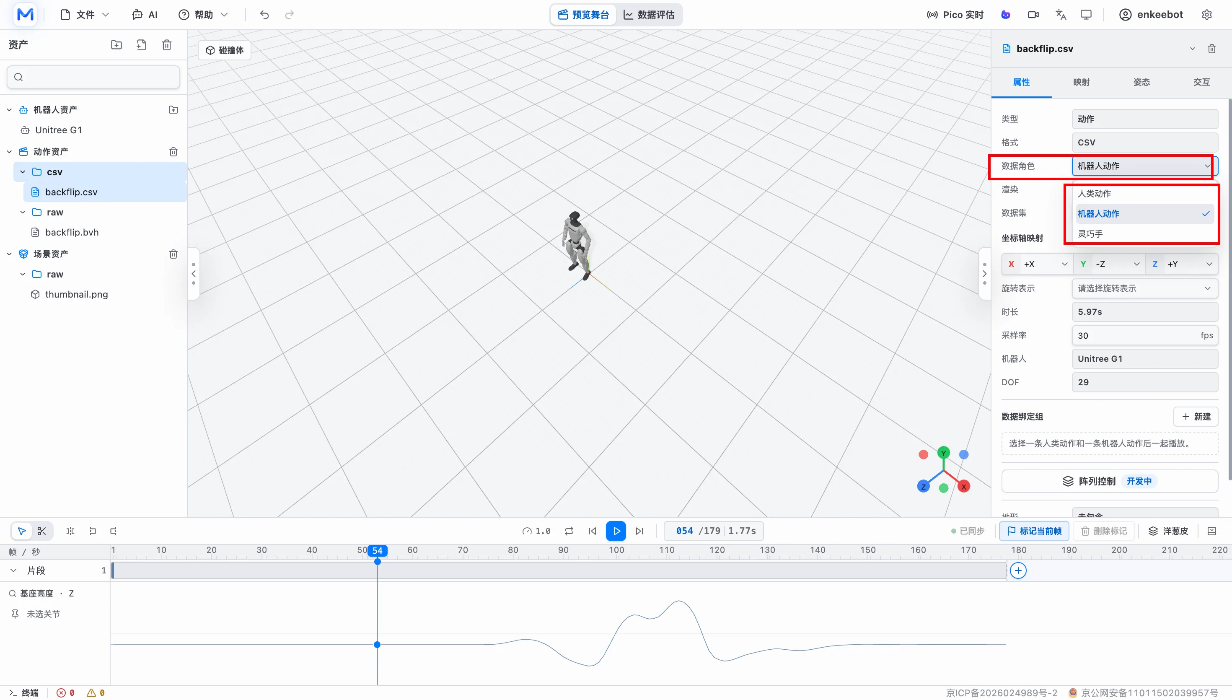Viewport: 1232px width, 700px height.
Task: Switch to the 数据评估 tab
Action: tap(649, 15)
